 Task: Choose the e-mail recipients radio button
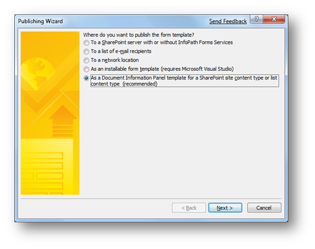point(86,52)
